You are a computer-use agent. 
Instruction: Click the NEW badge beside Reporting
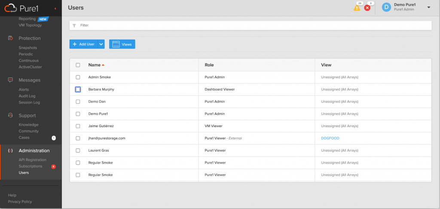pos(43,19)
